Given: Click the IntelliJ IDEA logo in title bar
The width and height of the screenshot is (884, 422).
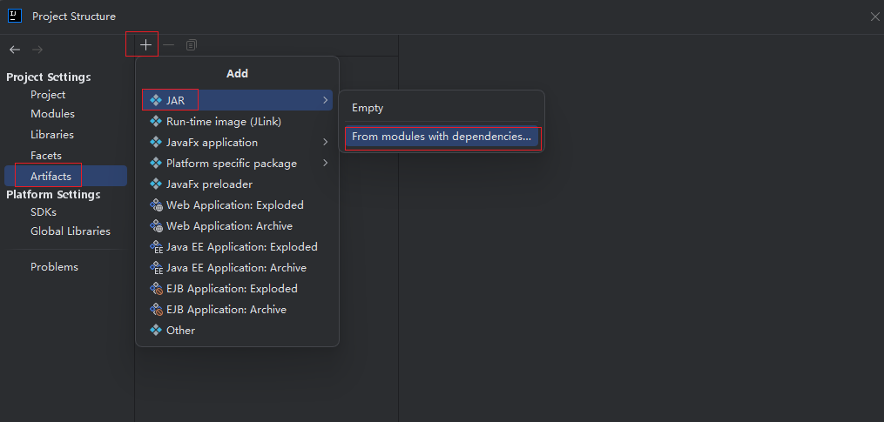Looking at the screenshot, I should coord(15,16).
